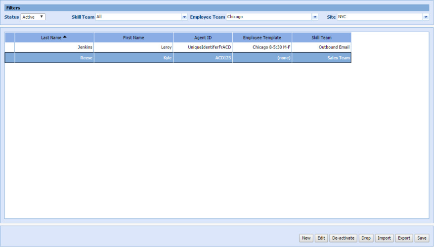Click the Employee Template column header

pos(262,38)
